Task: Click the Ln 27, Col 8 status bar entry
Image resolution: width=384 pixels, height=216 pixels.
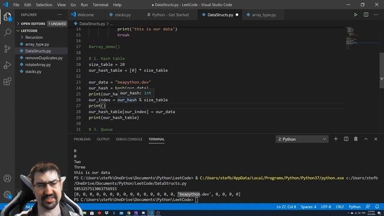Action: pyautogui.click(x=286, y=207)
